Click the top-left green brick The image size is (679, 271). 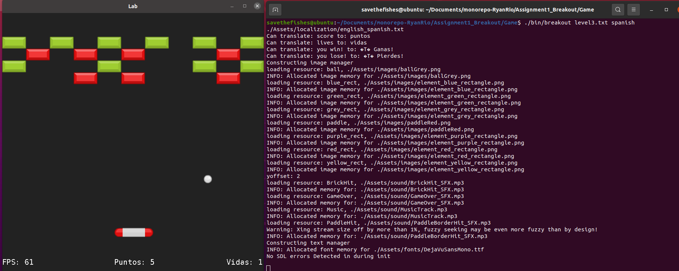14,43
